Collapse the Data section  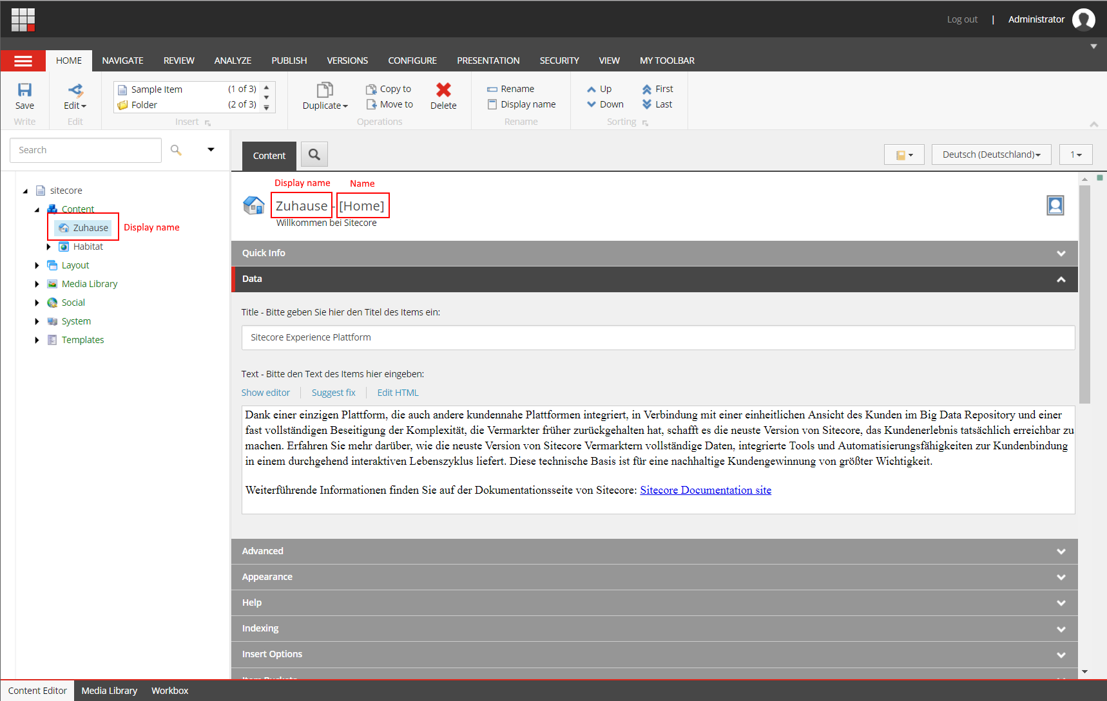tap(1061, 279)
